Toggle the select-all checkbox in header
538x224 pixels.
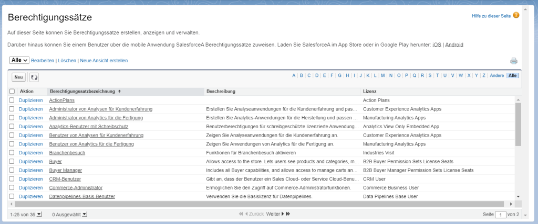(12, 92)
